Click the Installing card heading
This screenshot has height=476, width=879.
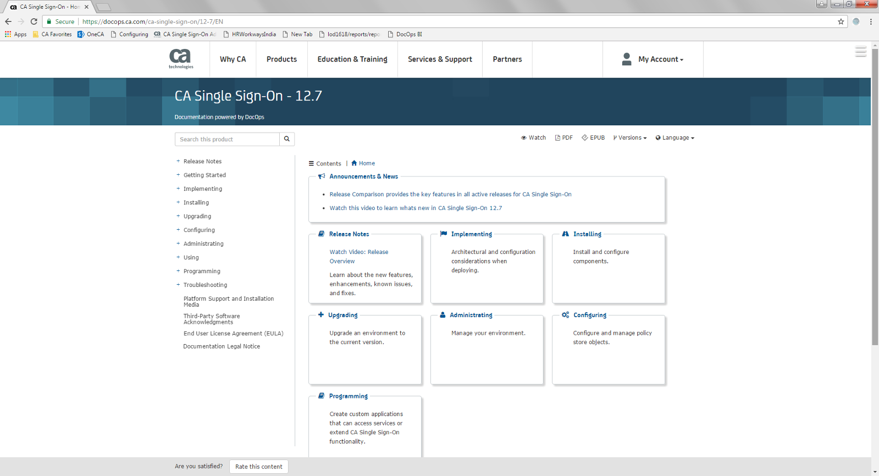[x=587, y=234]
